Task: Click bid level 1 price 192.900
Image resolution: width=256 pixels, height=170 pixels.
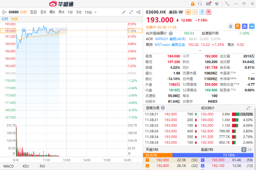Action: pyautogui.click(x=162, y=160)
